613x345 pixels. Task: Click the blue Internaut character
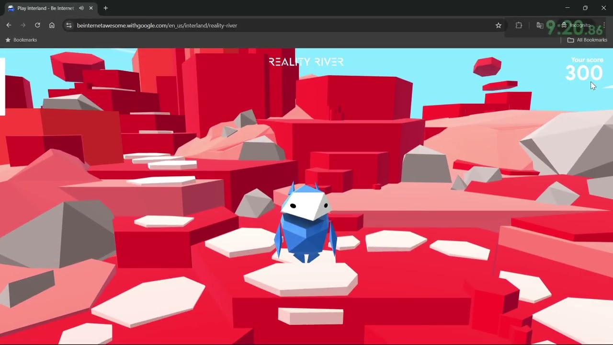coord(305,223)
